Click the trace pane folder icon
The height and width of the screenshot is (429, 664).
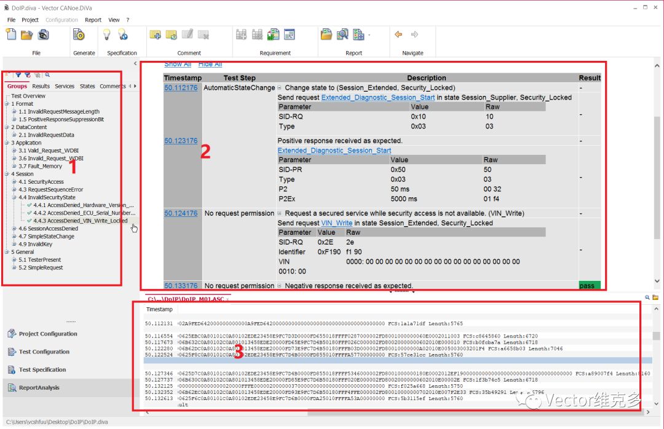[655, 297]
